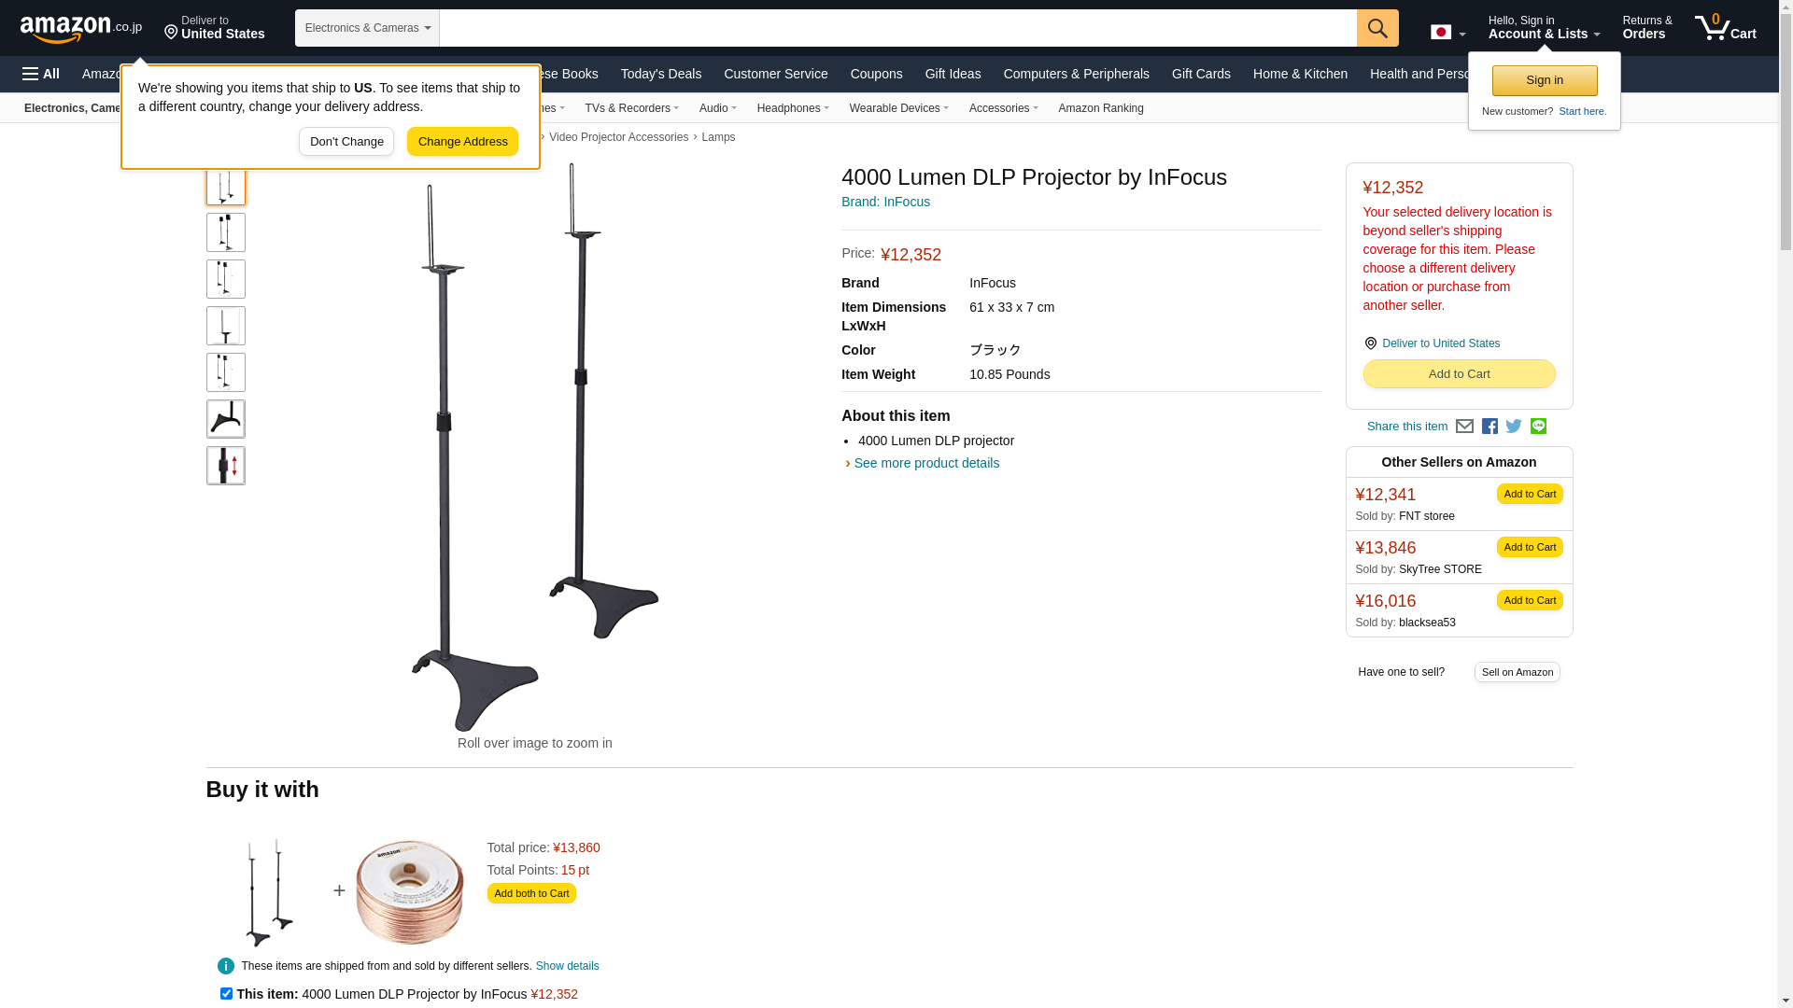Share item via email icon

click(x=1464, y=427)
